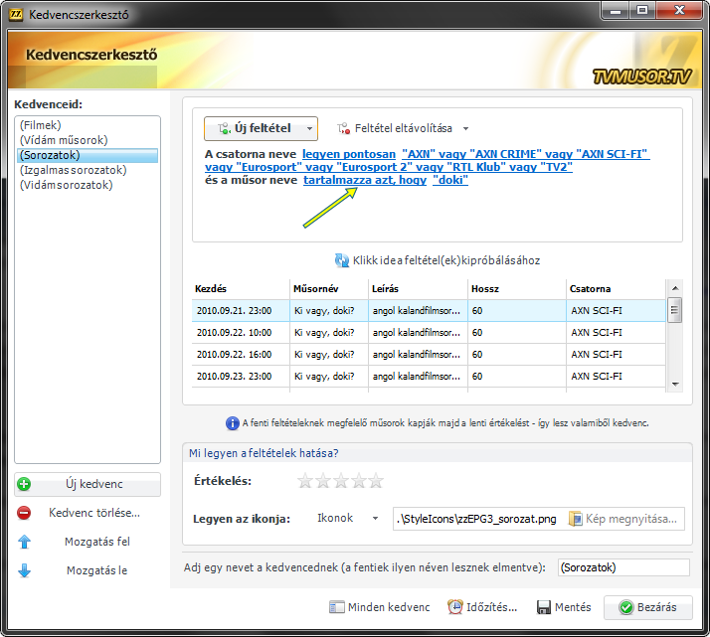Click the red Kedvenc törlése icon

tap(25, 513)
